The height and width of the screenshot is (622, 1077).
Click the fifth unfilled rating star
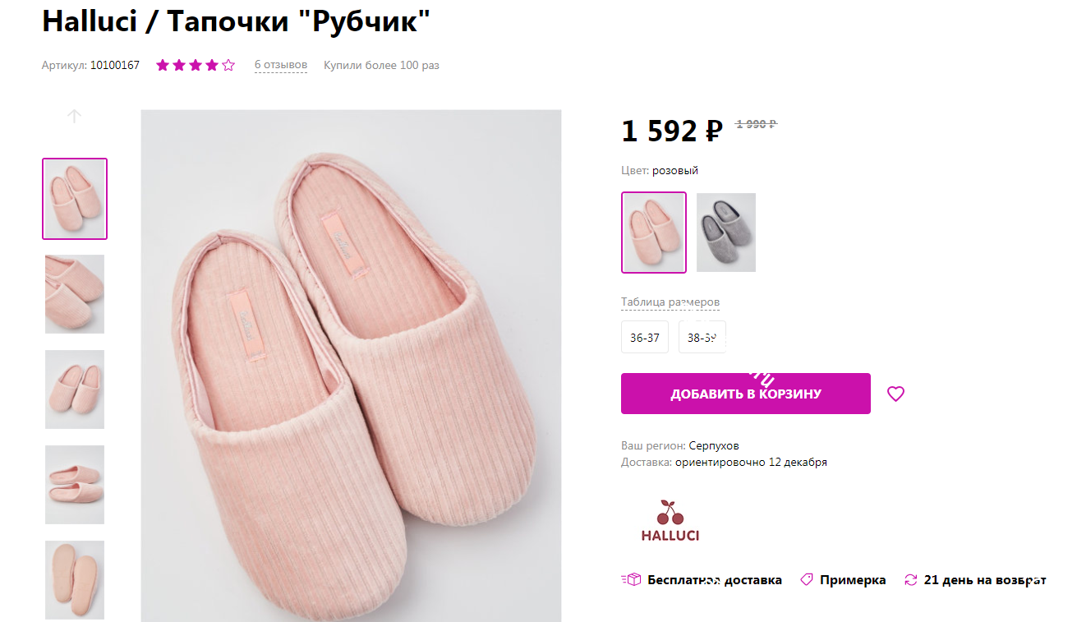pyautogui.click(x=227, y=64)
